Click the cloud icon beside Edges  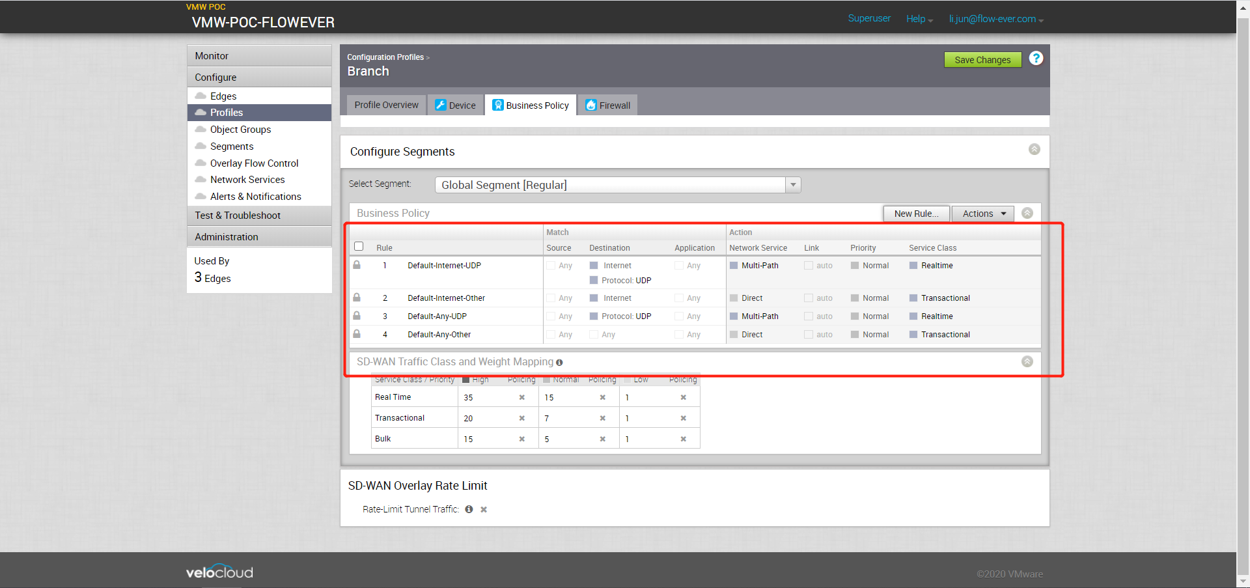(x=201, y=96)
